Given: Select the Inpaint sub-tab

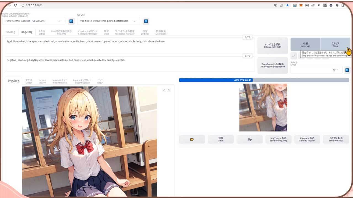Looking at the screenshot, I should pos(42,81).
